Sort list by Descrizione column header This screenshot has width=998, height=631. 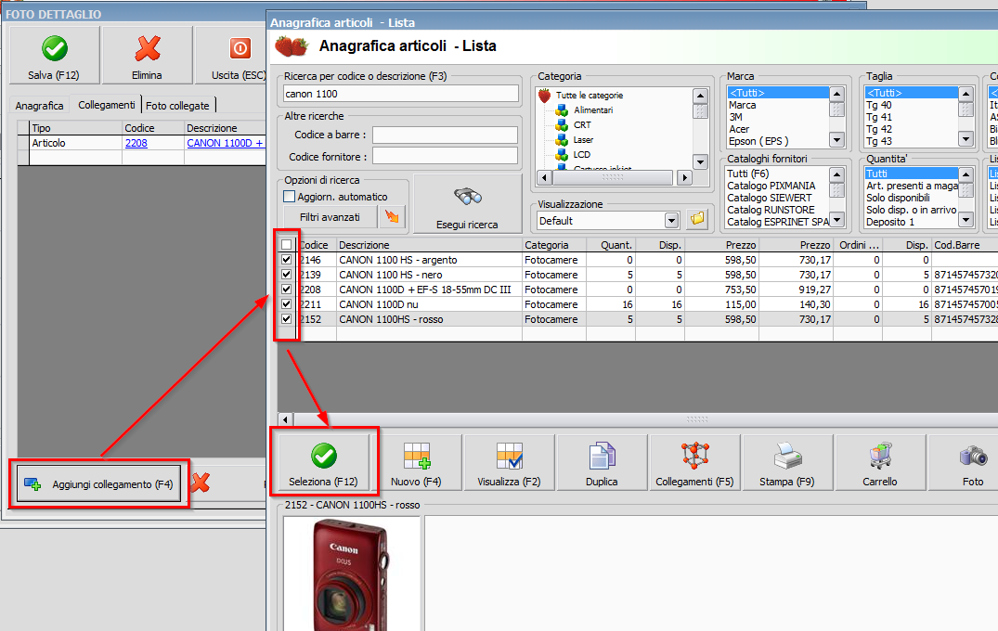(x=429, y=245)
